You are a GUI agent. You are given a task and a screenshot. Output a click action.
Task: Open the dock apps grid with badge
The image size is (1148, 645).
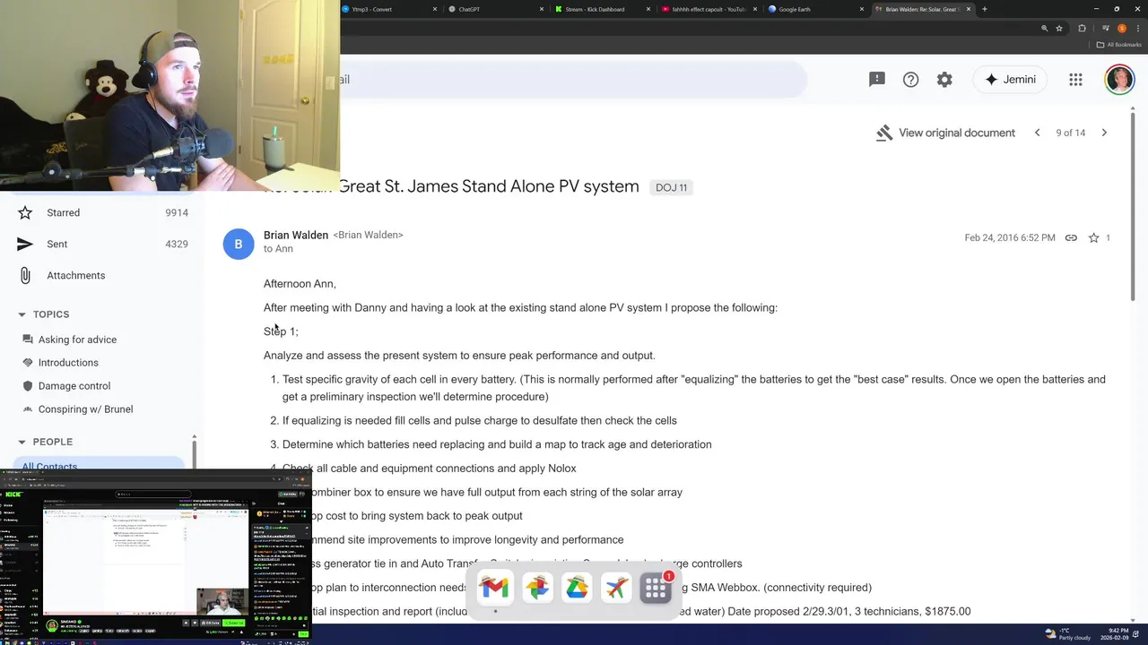tap(657, 588)
